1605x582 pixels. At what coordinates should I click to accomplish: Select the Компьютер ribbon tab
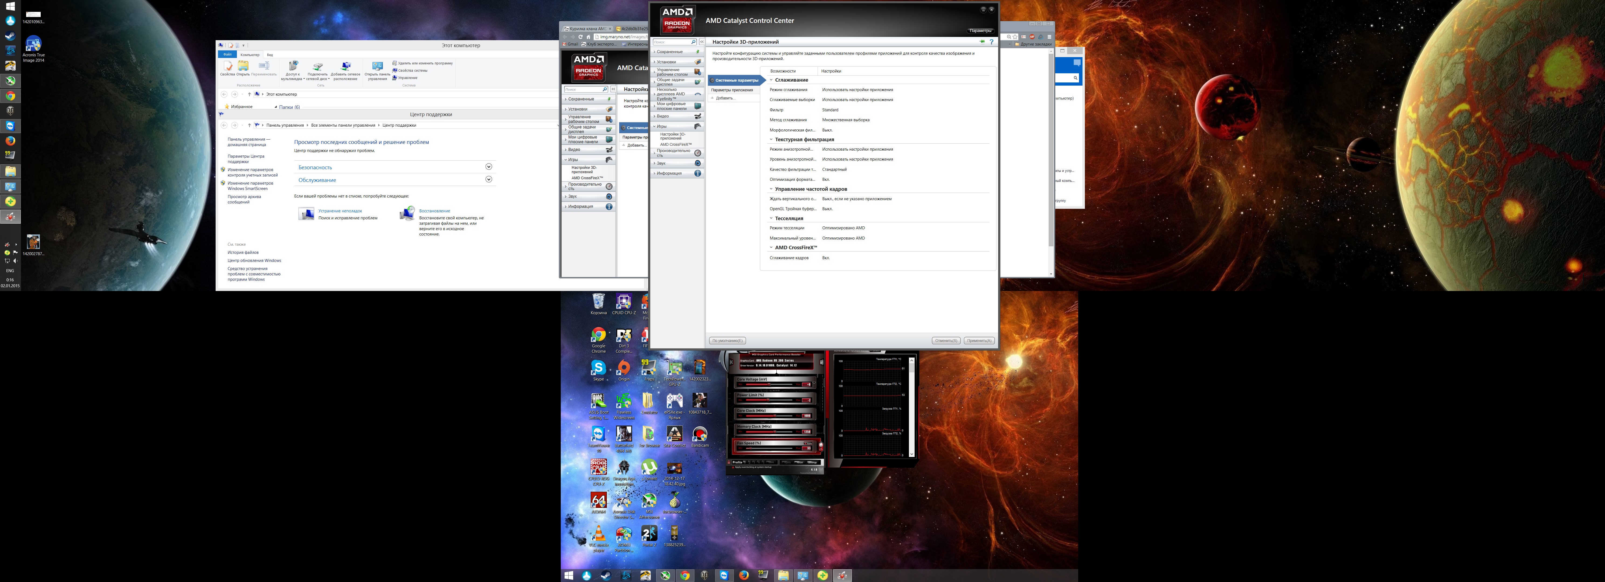[x=250, y=55]
